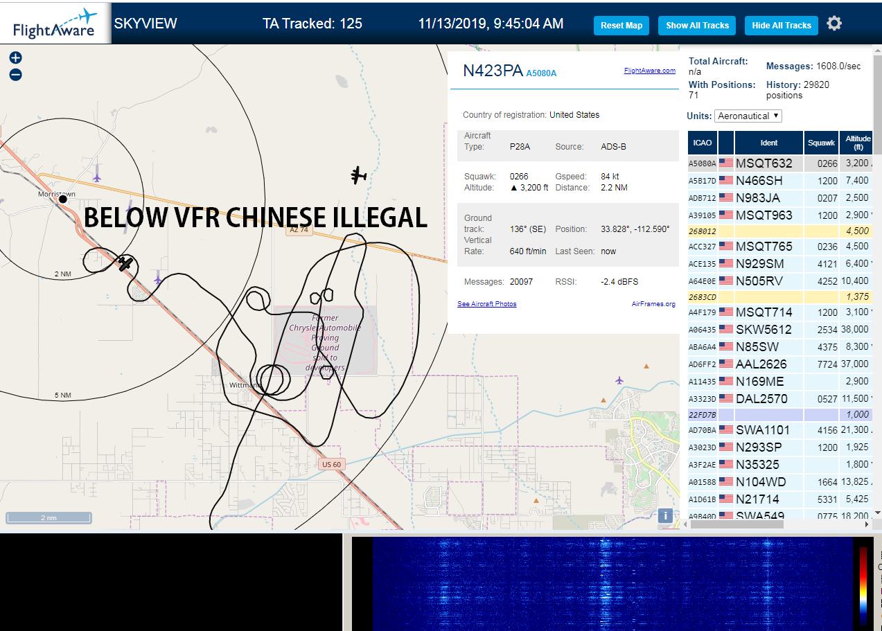This screenshot has height=631, width=882.
Task: Open settings via the gear icon
Action: tap(834, 24)
